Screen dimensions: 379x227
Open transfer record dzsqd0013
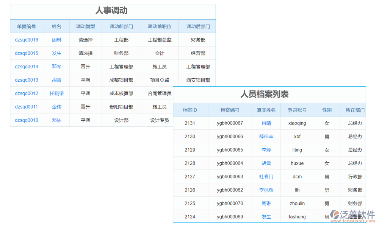click(26, 80)
